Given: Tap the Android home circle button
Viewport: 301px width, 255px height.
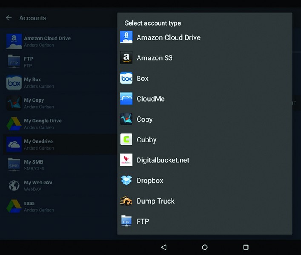Looking at the screenshot, I should [205, 247].
